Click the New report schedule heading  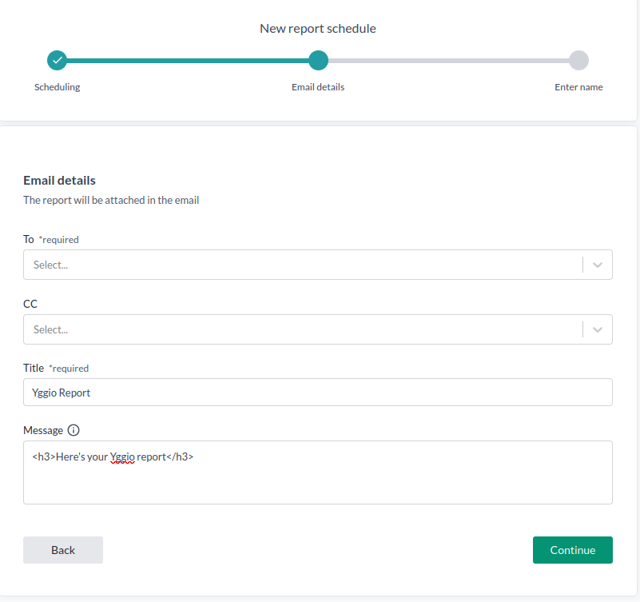318,29
